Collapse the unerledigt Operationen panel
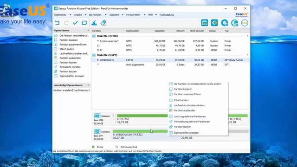 pos(88,85)
